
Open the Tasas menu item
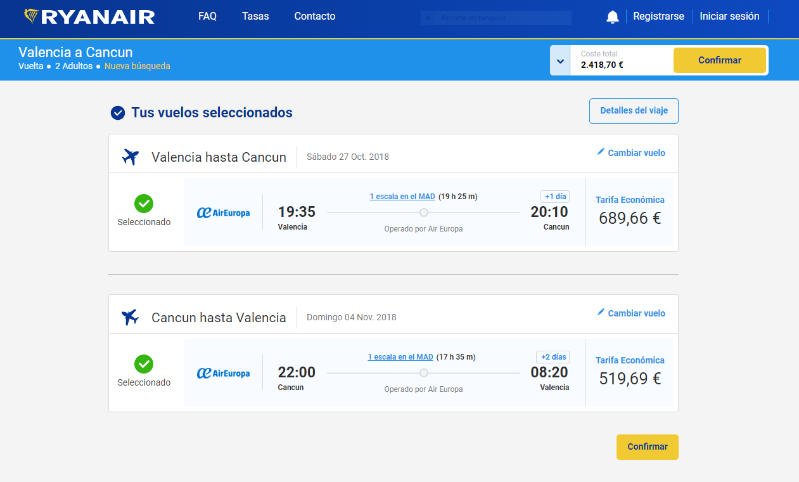pos(255,16)
